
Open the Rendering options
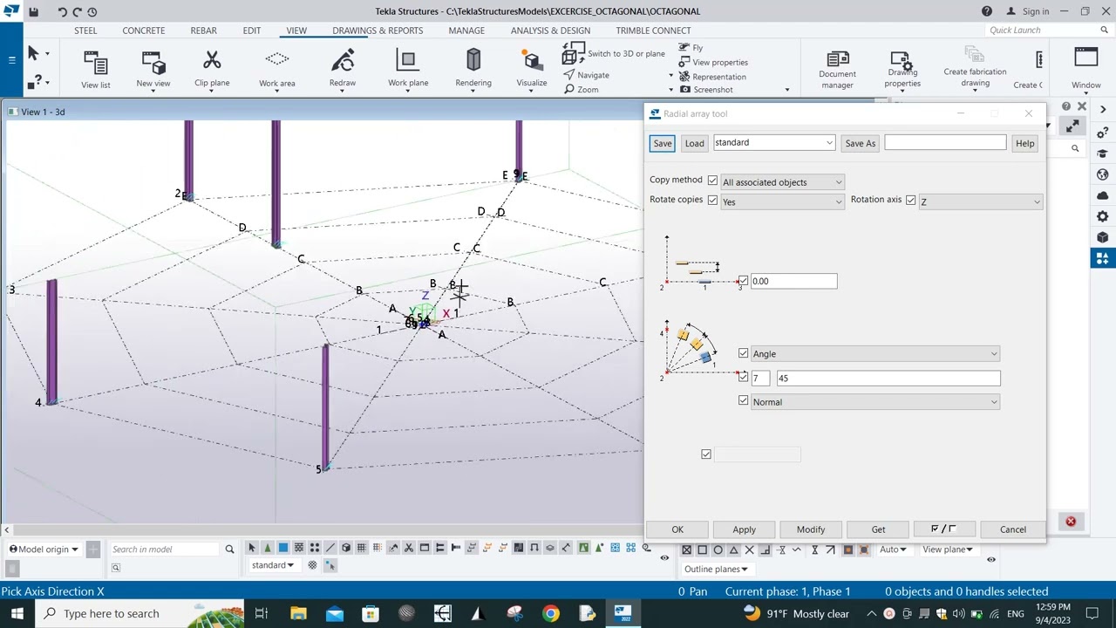473,70
